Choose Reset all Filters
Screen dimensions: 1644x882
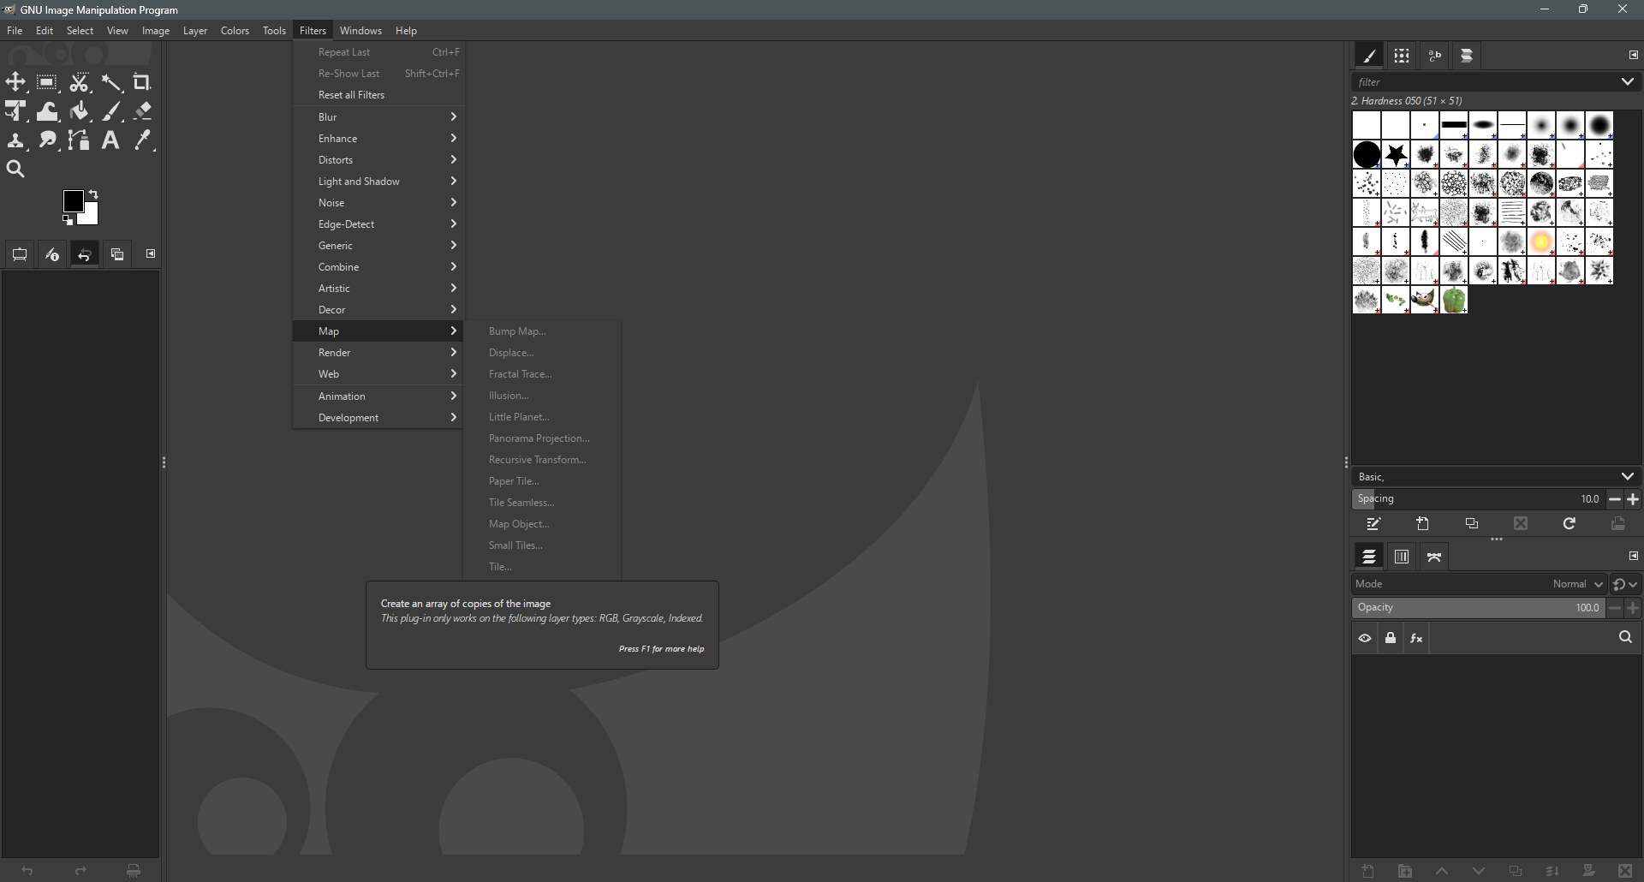378,95
